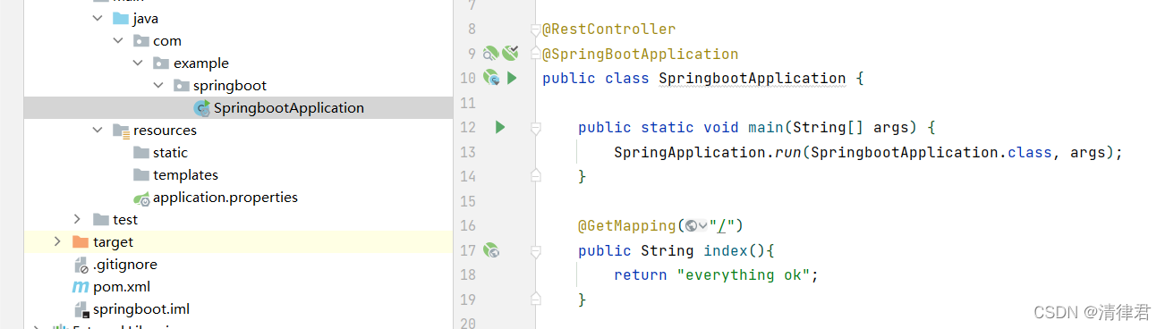The image size is (1165, 329).
Task: Expand the target folder
Action: click(58, 242)
